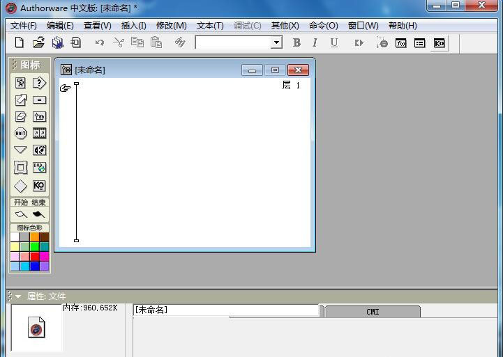Click the Cut scissors icon
Viewport: 503px width, 357px height.
119,42
